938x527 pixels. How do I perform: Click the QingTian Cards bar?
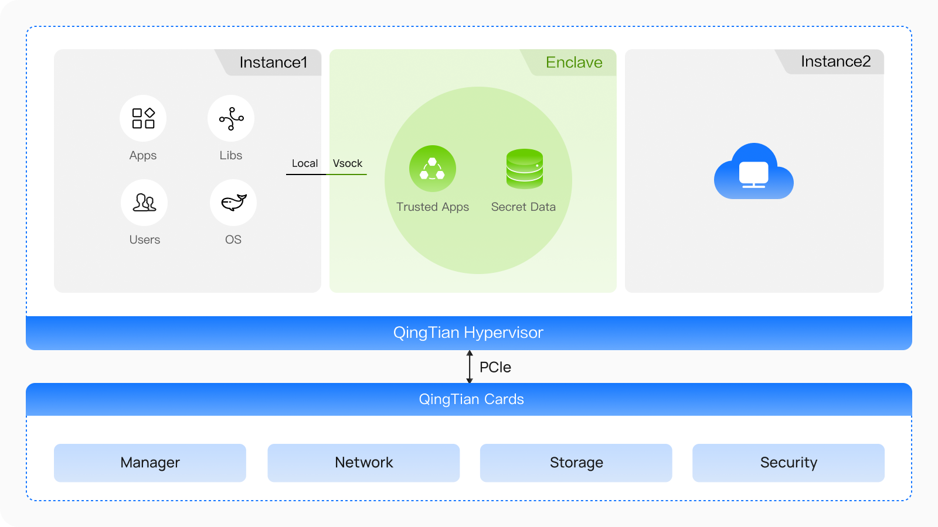471,399
